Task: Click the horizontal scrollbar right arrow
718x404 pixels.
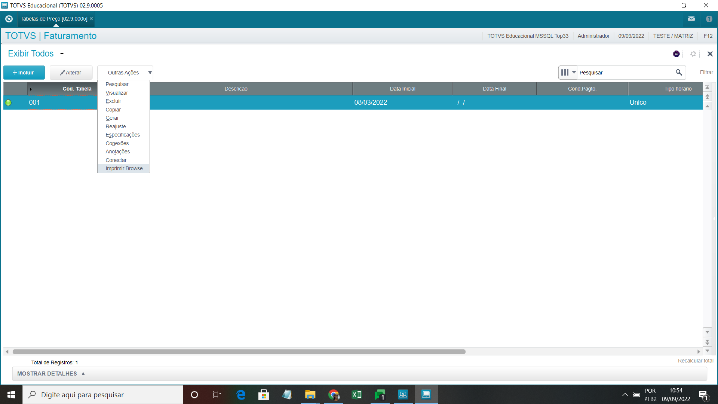Action: click(699, 352)
